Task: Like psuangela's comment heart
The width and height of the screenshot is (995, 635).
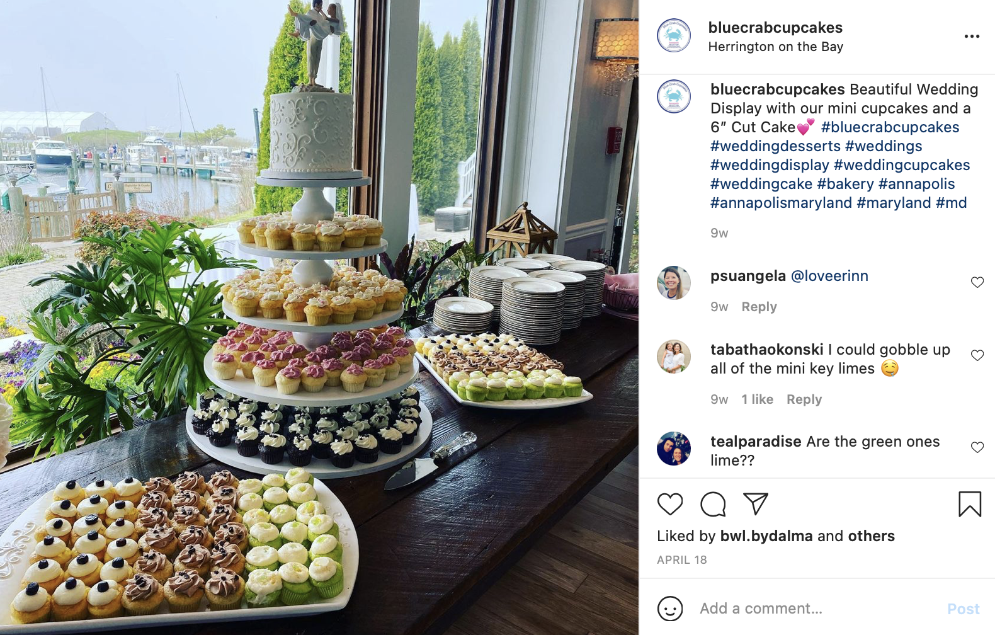Action: coord(977,282)
